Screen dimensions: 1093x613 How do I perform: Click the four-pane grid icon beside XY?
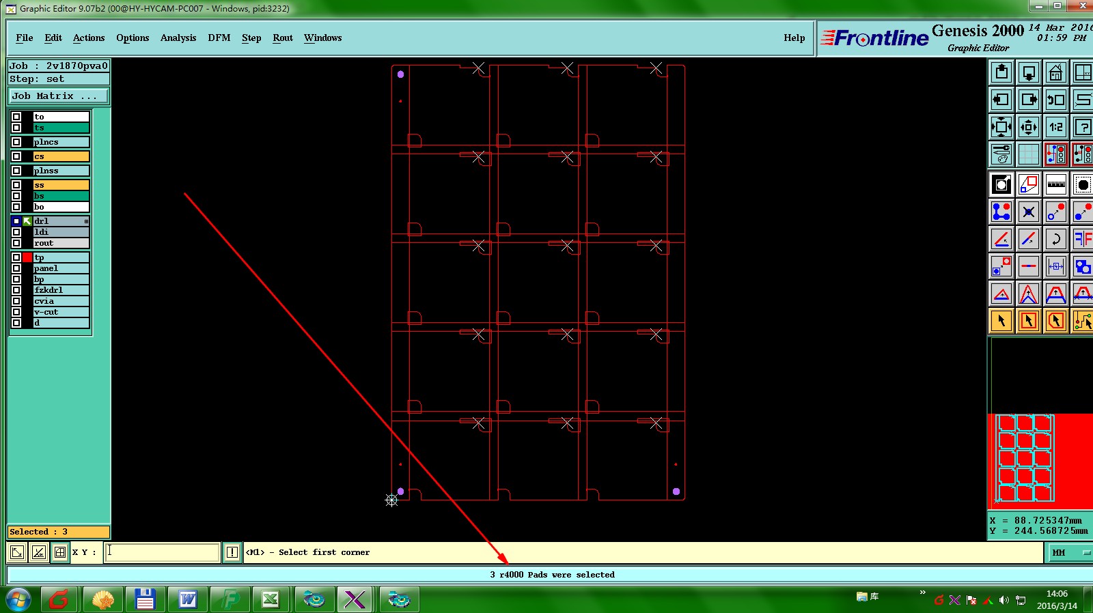pos(60,552)
